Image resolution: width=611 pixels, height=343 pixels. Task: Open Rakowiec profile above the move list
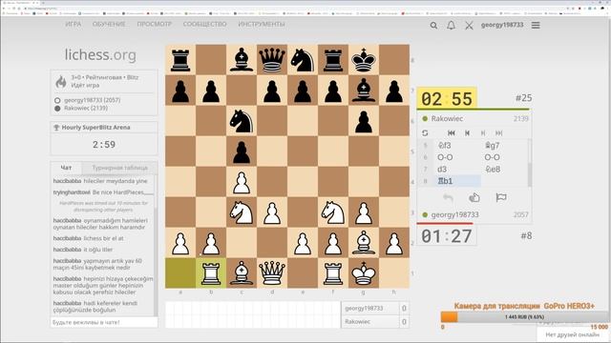447,118
